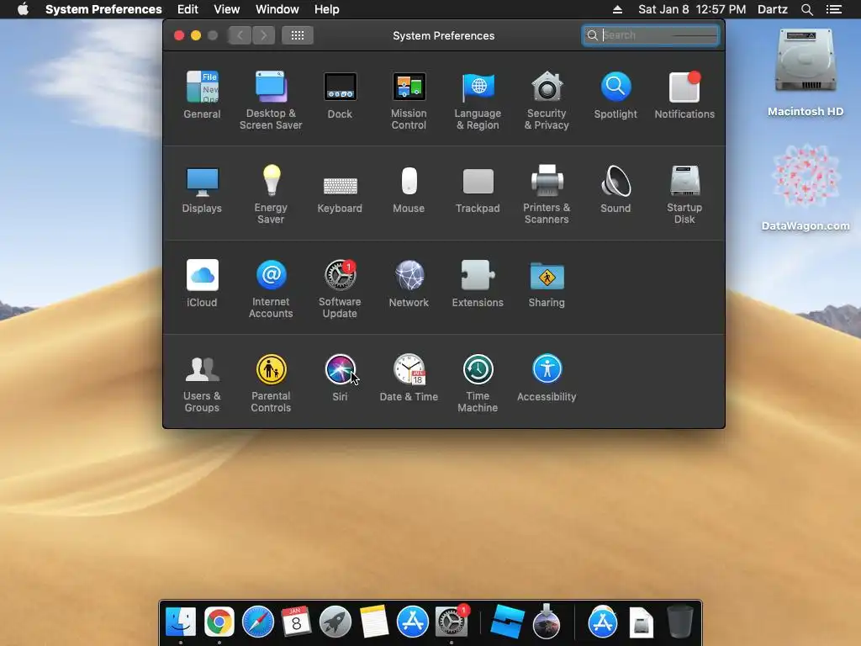Open Startup Disk preferences

tap(684, 194)
